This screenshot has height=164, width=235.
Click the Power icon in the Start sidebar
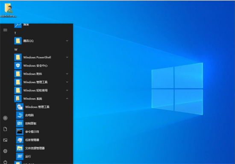(x=5, y=162)
